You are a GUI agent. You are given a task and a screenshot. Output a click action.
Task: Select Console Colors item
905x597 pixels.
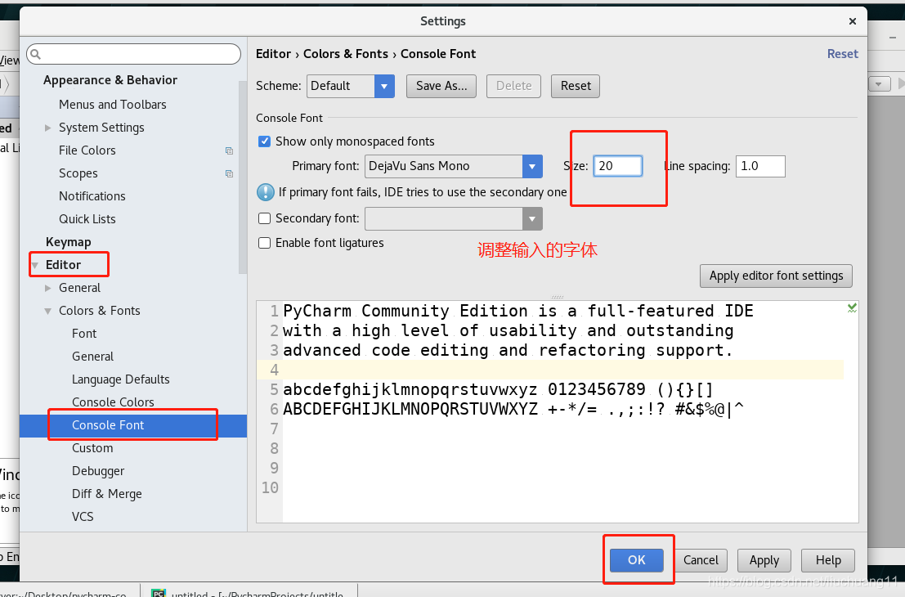[x=113, y=402]
